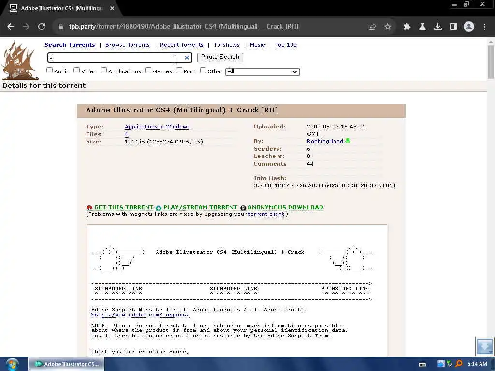Clear the search box with the X

[x=187, y=58]
